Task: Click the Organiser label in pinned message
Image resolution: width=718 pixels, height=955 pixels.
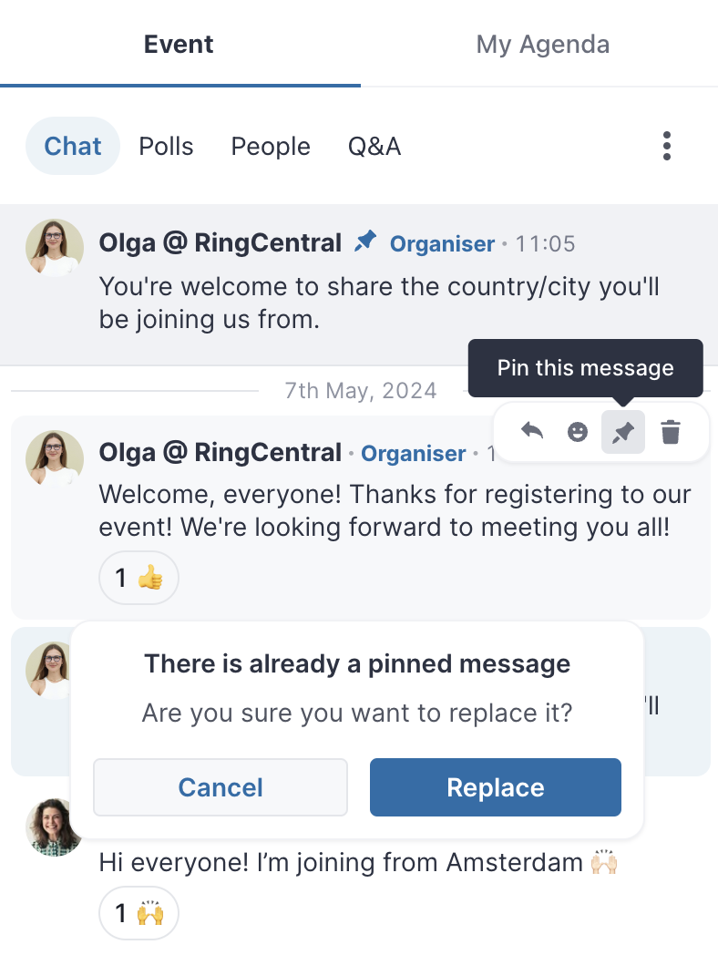Action: tap(442, 244)
